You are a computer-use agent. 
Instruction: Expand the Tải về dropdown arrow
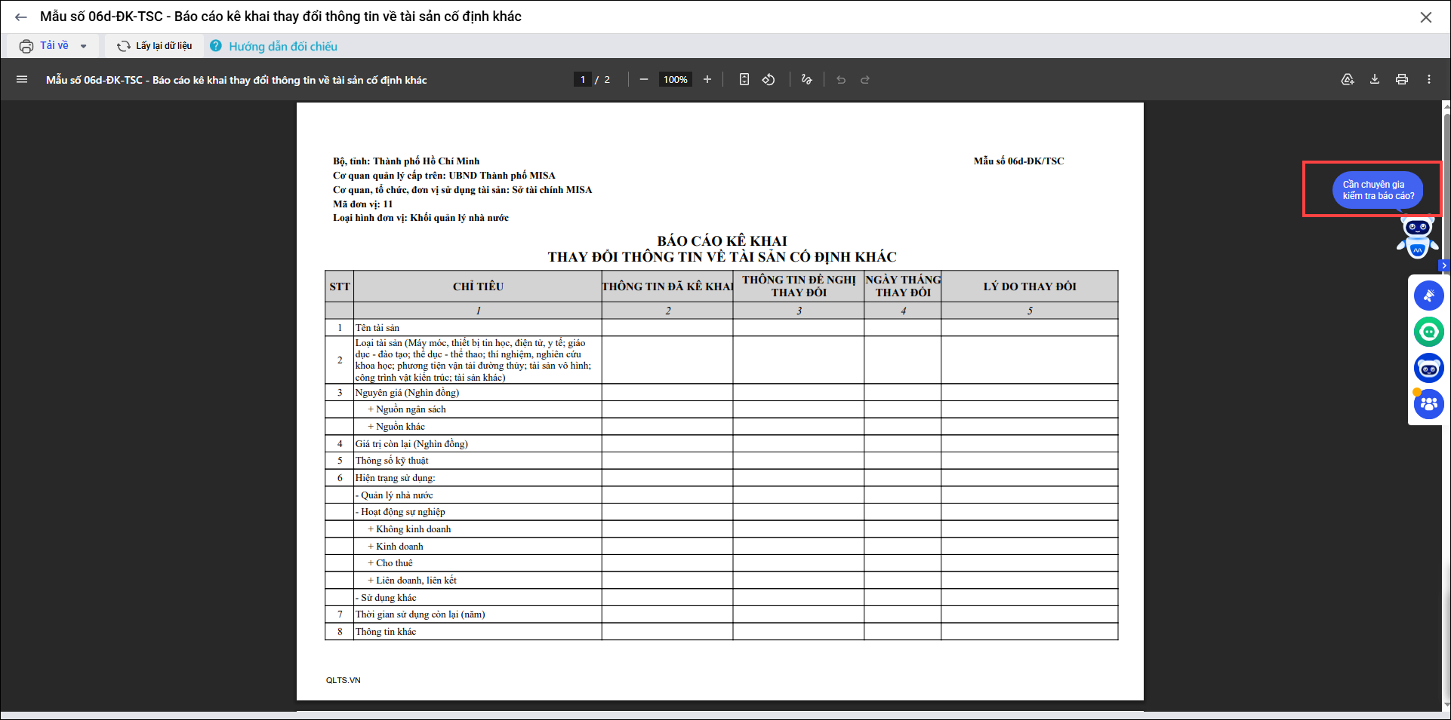click(x=84, y=46)
